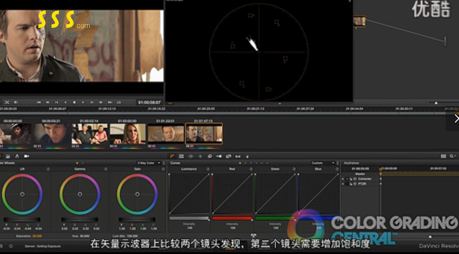Toggle the loop playback button
459x254 pixels.
coord(118,102)
